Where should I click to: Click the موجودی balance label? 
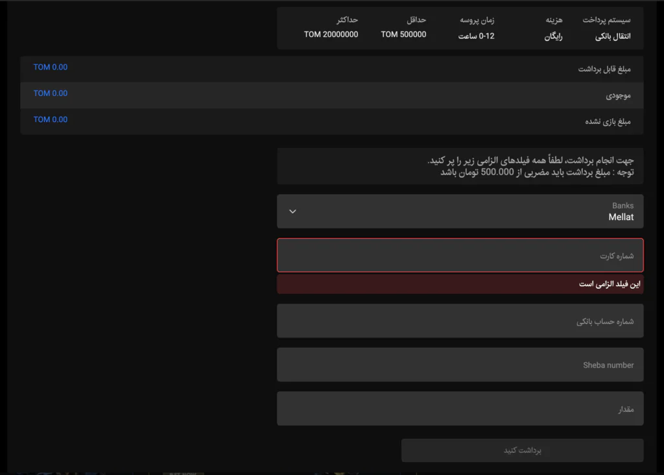coord(618,96)
